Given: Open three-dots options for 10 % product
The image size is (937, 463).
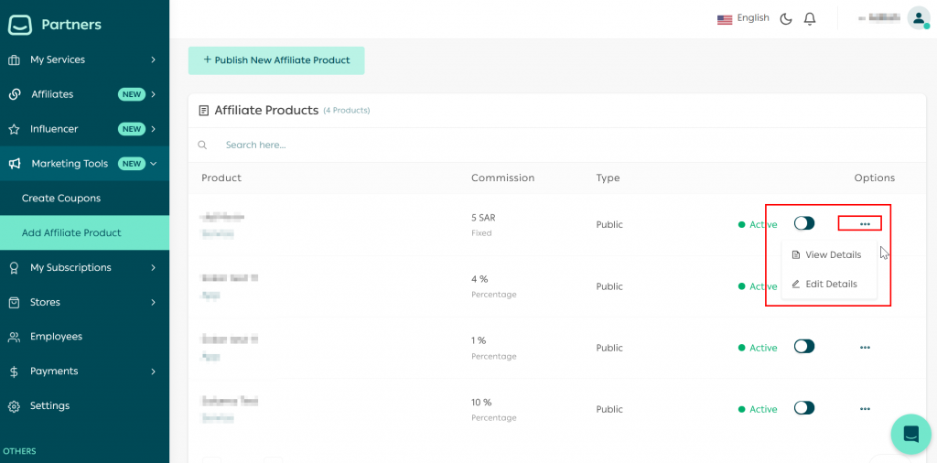Looking at the screenshot, I should [x=865, y=409].
